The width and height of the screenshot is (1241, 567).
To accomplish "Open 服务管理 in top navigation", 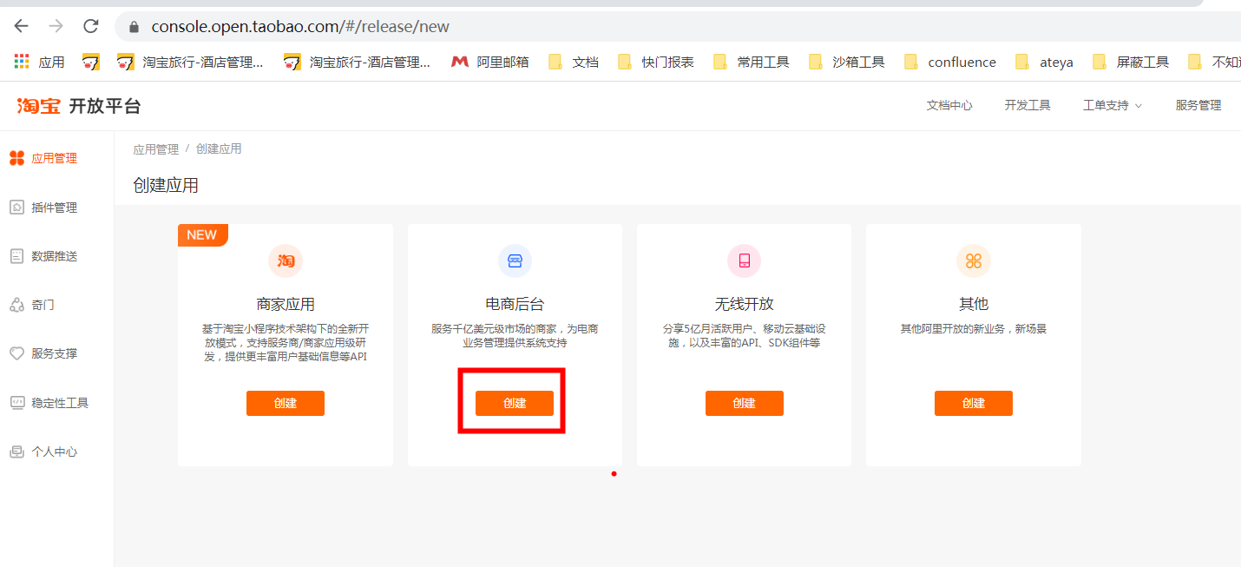I will (x=1198, y=105).
